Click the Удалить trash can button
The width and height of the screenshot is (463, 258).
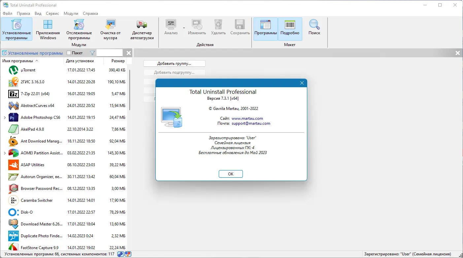(x=218, y=27)
